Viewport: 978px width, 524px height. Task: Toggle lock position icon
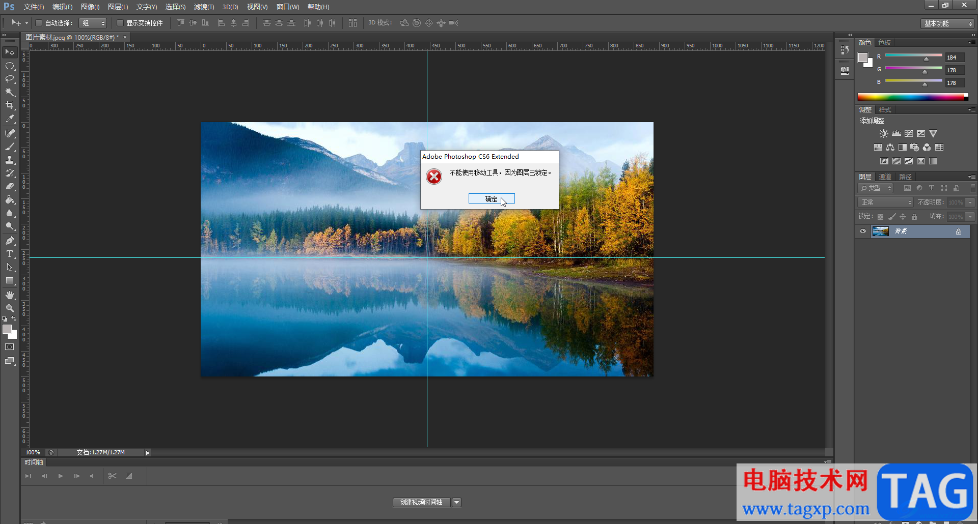click(903, 217)
